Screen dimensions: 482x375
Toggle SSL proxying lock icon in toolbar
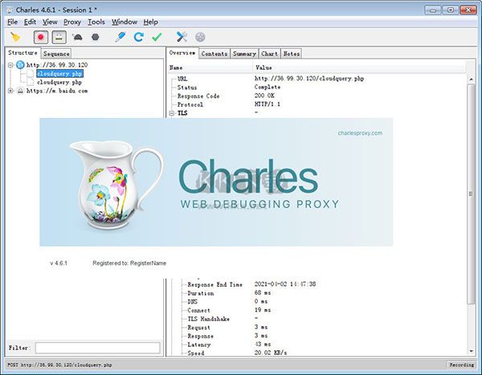click(x=59, y=37)
